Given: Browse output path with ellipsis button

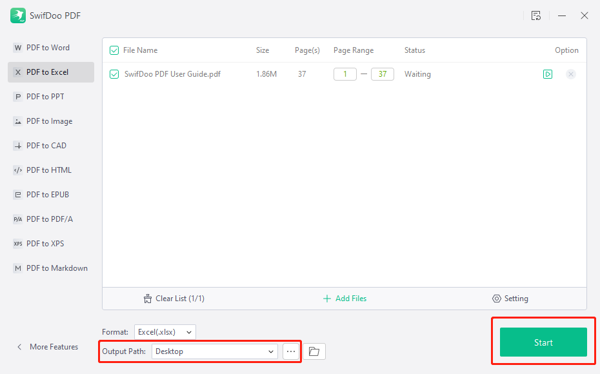Looking at the screenshot, I should point(291,351).
